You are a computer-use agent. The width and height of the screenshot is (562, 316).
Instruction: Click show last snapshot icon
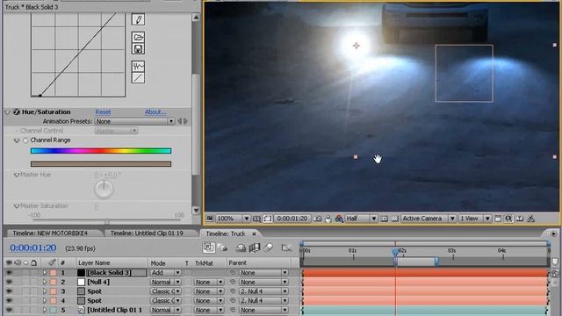[x=328, y=219]
